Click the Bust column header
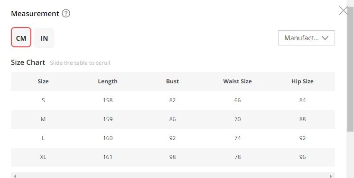Viewport: 354px width, 178px height. 172,81
